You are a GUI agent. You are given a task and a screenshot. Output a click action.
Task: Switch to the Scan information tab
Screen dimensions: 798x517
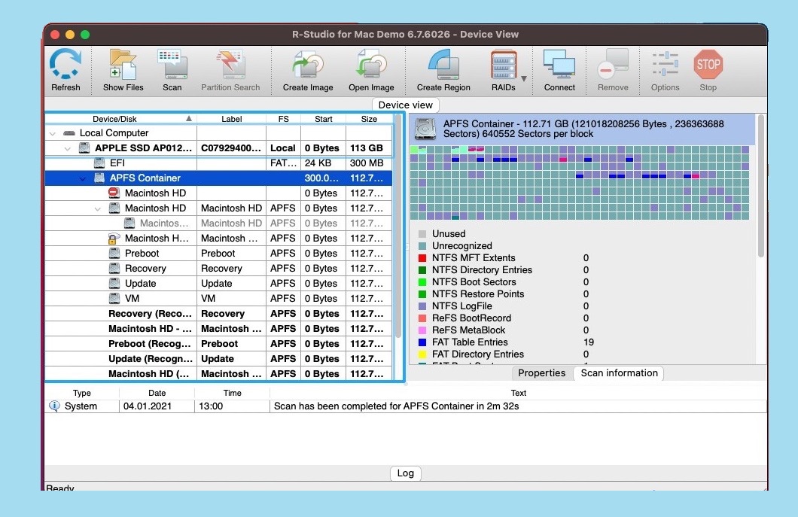[x=619, y=373]
